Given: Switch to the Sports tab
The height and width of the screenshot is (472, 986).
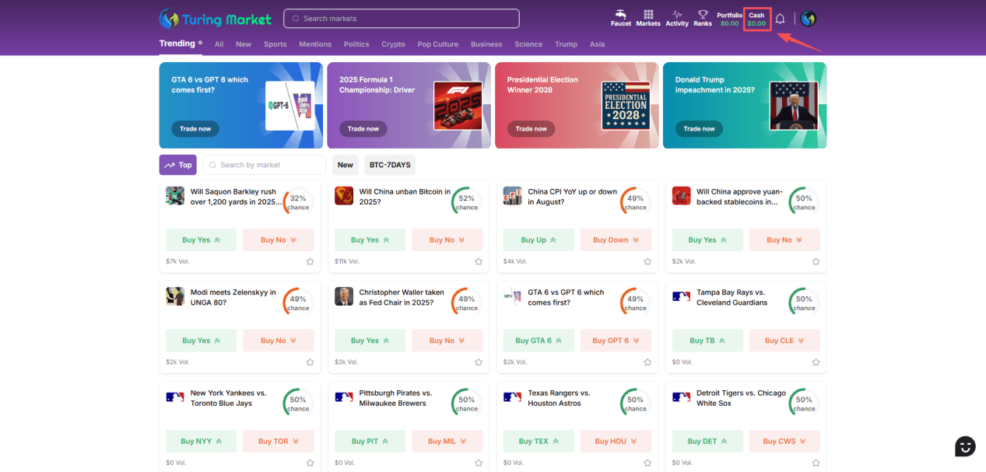Looking at the screenshot, I should [x=275, y=44].
